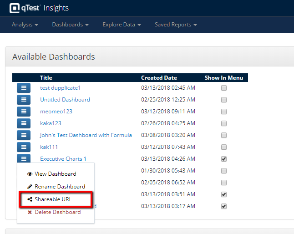The height and width of the screenshot is (234, 294).
Task: Choose Delete Dashboard in context menu
Action: pos(57,212)
